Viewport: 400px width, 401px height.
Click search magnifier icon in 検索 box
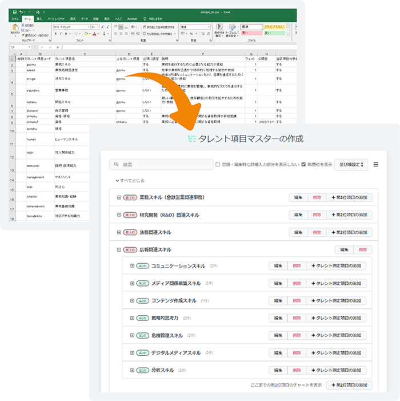click(117, 165)
